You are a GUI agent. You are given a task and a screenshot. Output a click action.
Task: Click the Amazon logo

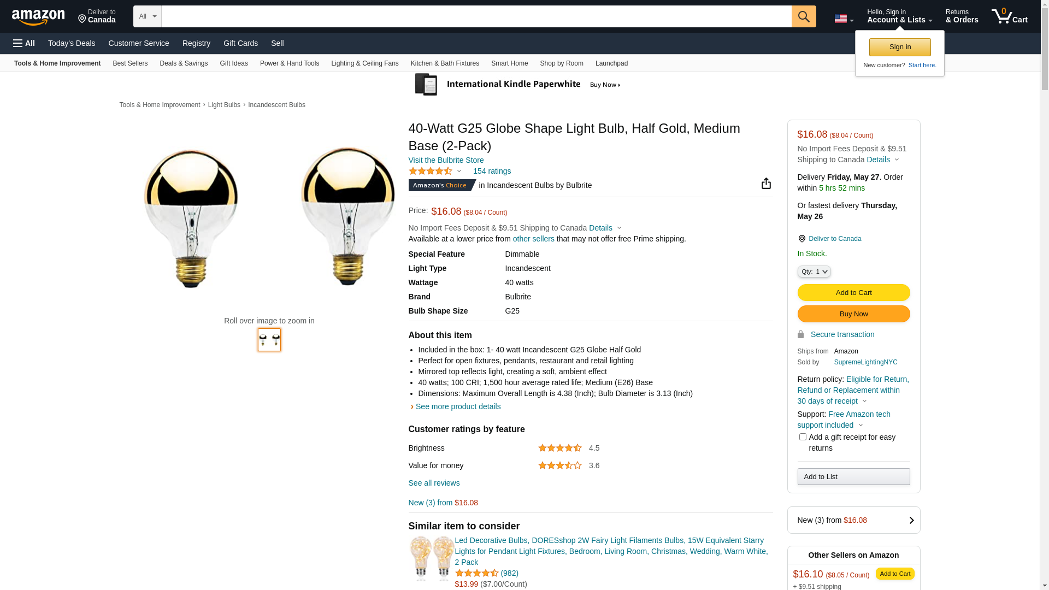38,17
